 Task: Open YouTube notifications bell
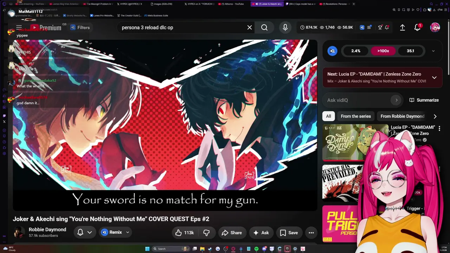tap(417, 27)
